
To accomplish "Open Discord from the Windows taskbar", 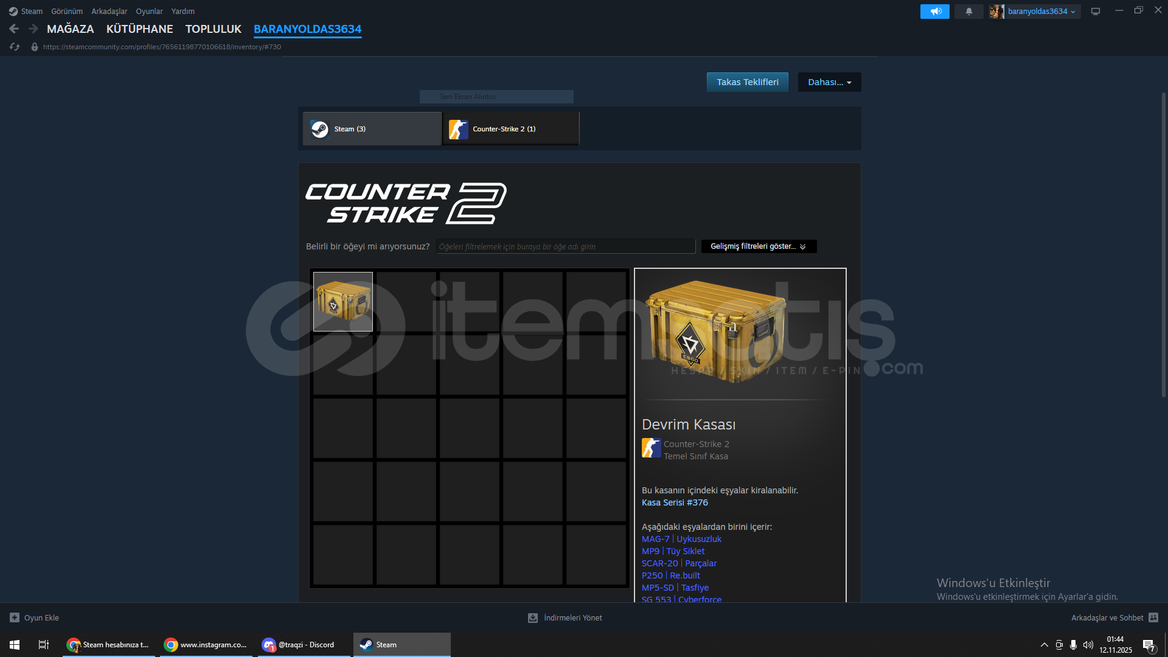I will pyautogui.click(x=304, y=645).
